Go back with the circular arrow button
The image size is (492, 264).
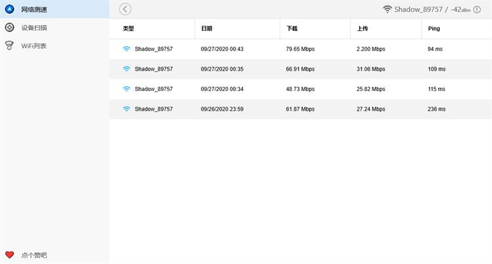pyautogui.click(x=125, y=9)
